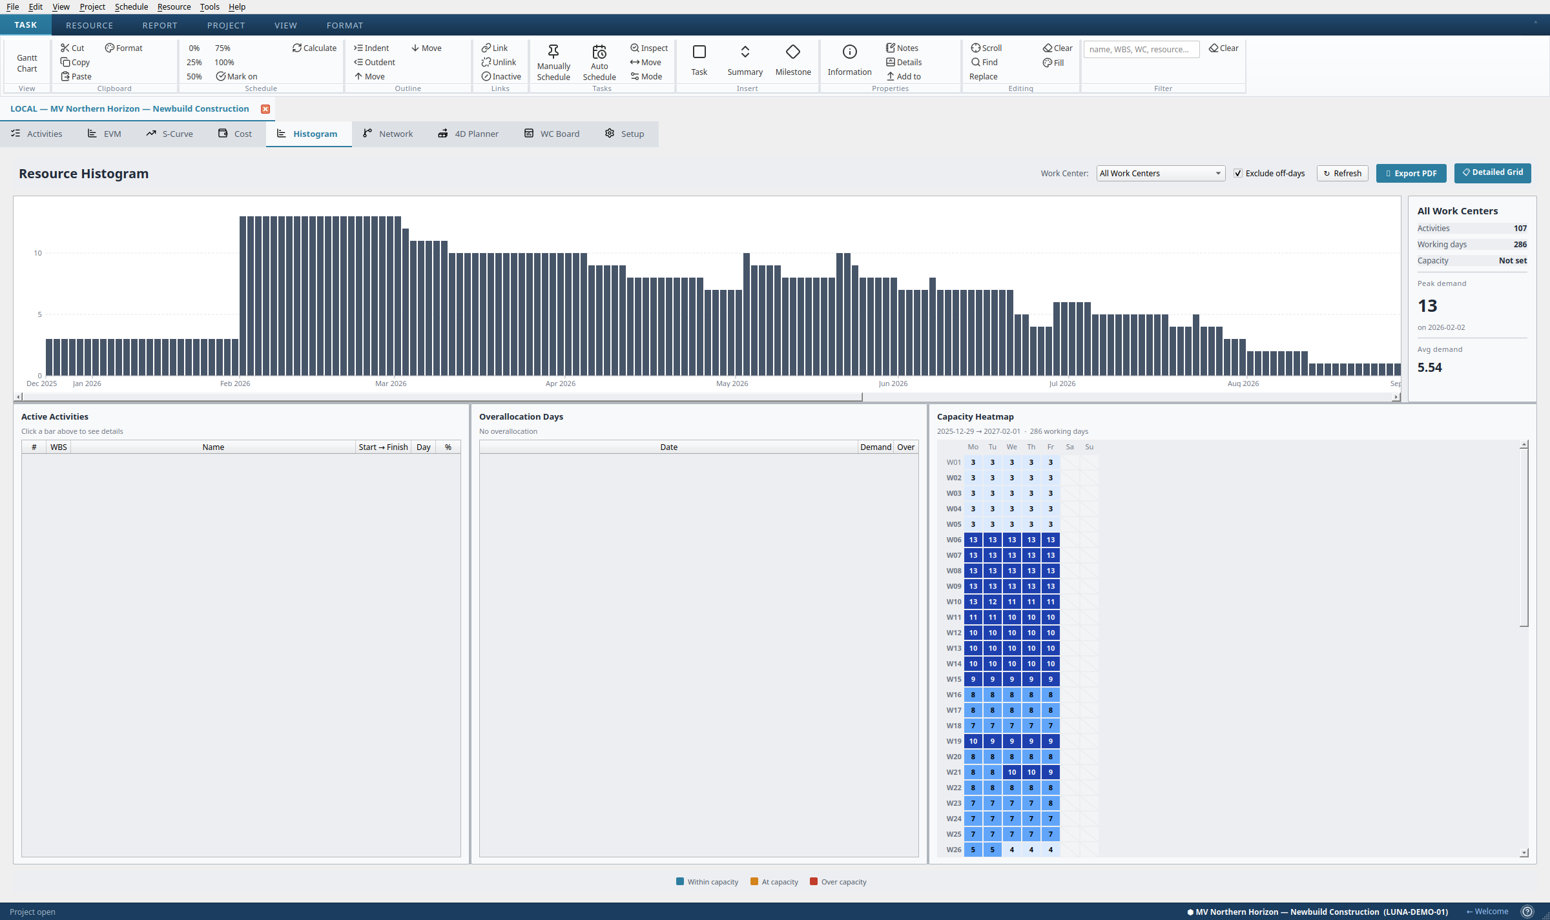Click the Fill editing icon

[1047, 63]
